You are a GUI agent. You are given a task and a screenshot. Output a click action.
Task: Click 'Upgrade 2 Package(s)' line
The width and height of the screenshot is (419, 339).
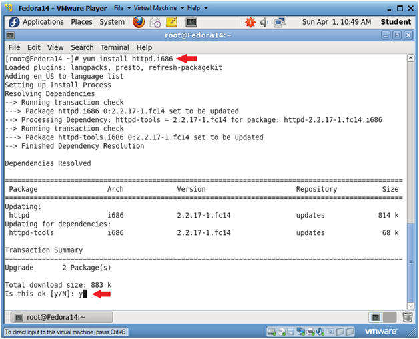(x=58, y=268)
